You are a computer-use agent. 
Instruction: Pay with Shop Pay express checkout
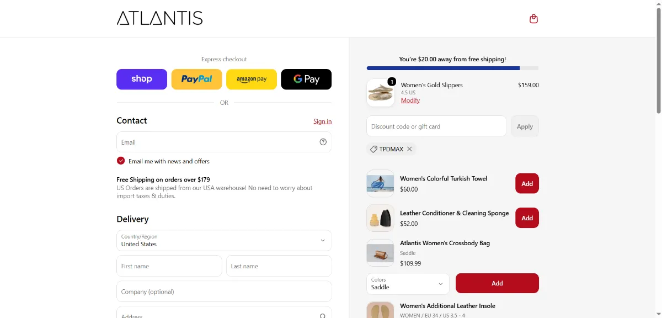coord(142,79)
